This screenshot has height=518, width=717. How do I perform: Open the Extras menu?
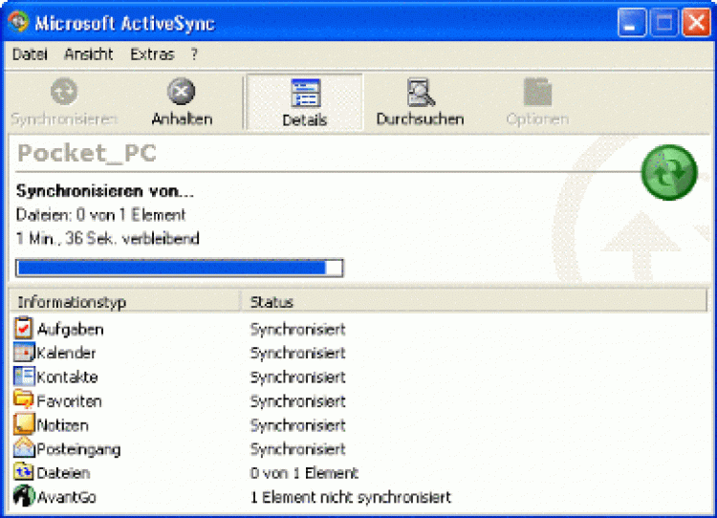click(152, 54)
